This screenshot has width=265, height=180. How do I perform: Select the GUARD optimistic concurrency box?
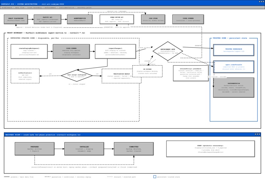point(210,149)
